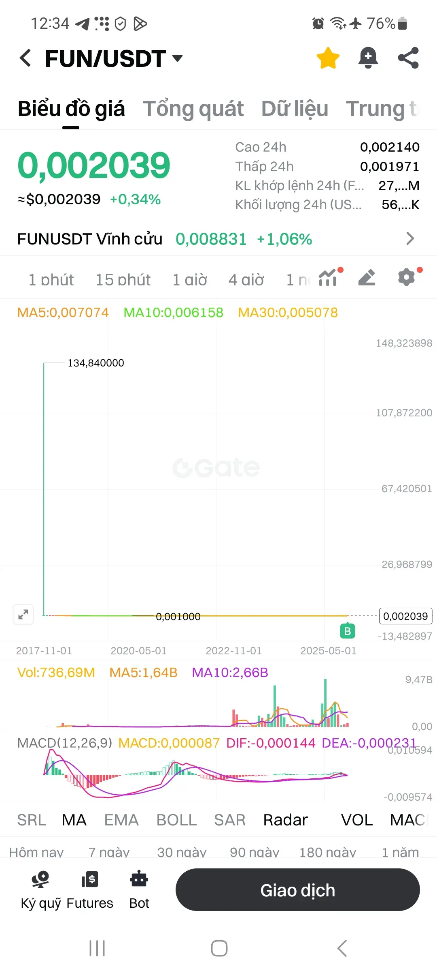The width and height of the screenshot is (437, 973).
Task: Toggle the MA indicator
Action: tap(74, 820)
